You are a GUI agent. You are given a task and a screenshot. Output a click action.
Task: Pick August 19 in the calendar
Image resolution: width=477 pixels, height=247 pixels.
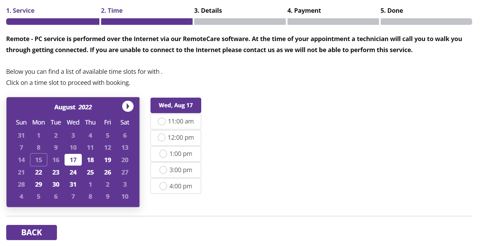click(x=108, y=160)
